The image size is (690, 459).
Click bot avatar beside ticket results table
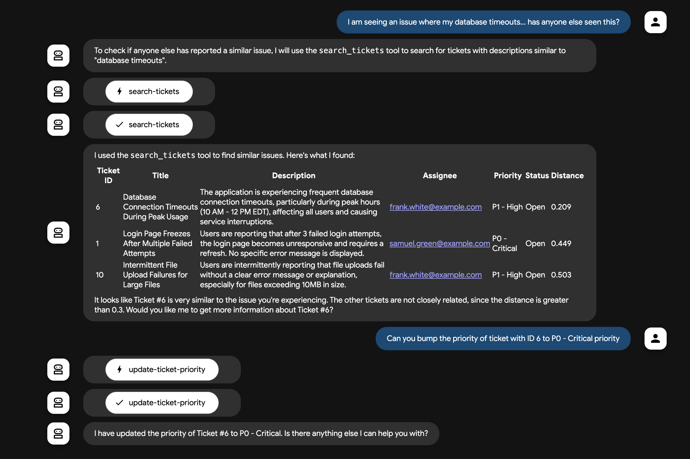(x=58, y=233)
